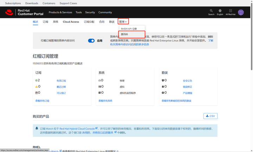The height and width of the screenshot is (152, 253).
Task: Click the Red Hat fedora logo
Action: click(9, 12)
